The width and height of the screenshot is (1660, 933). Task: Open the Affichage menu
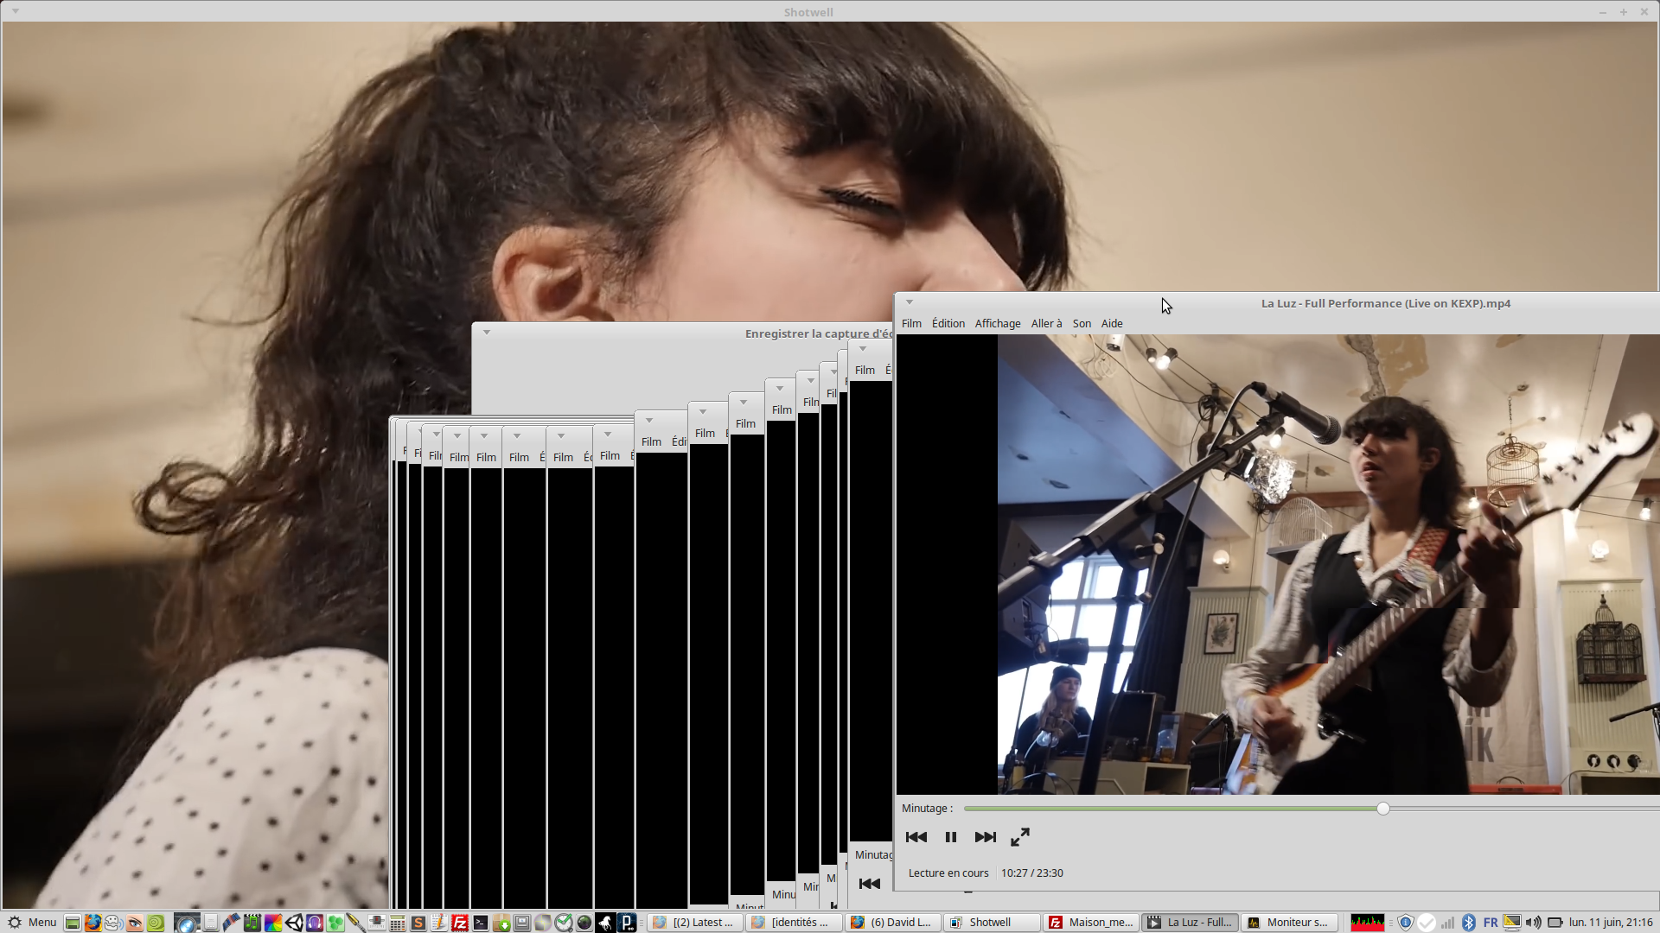pyautogui.click(x=997, y=323)
